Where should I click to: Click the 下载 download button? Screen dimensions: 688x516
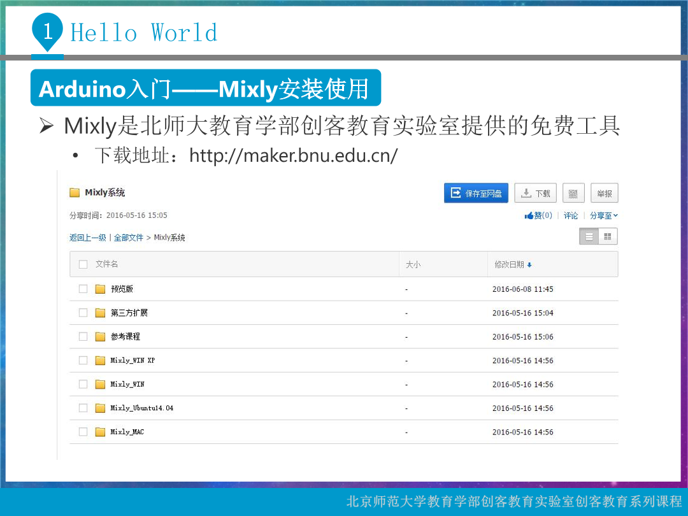535,193
